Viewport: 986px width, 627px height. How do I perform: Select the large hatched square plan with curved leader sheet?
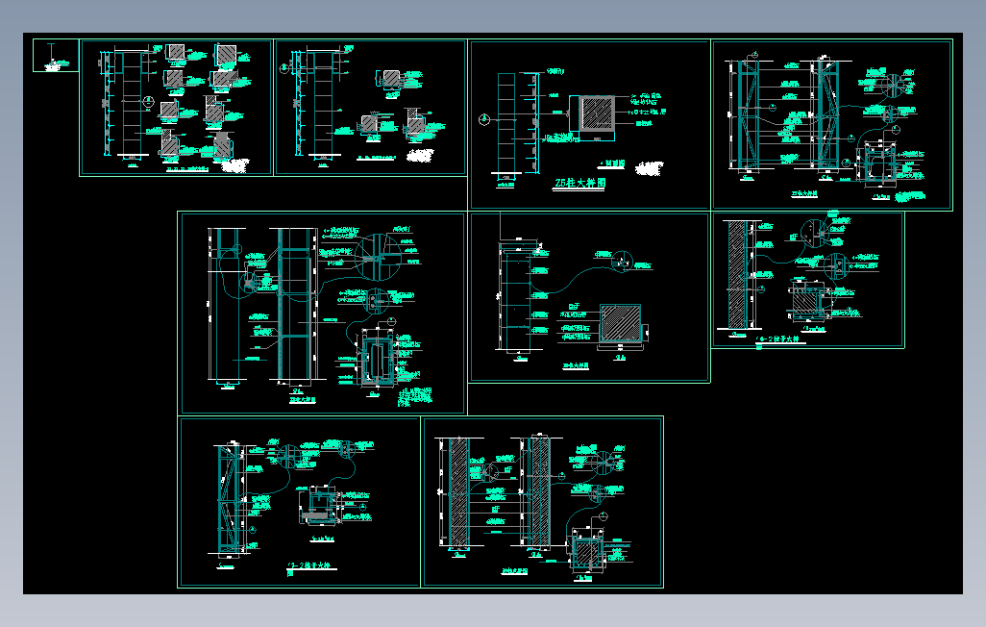(590, 297)
